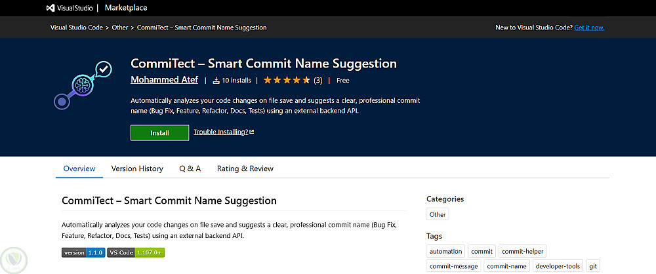The height and width of the screenshot is (274, 656).
Task: Select the commit-helper tag
Action: [522, 251]
